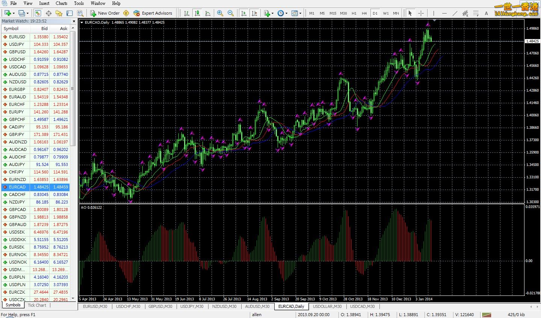
Task: Click the Profiles icon
Action: pyautogui.click(x=21, y=13)
